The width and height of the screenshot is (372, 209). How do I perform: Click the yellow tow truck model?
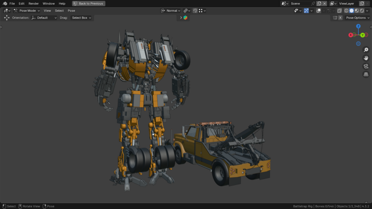pos(222,153)
